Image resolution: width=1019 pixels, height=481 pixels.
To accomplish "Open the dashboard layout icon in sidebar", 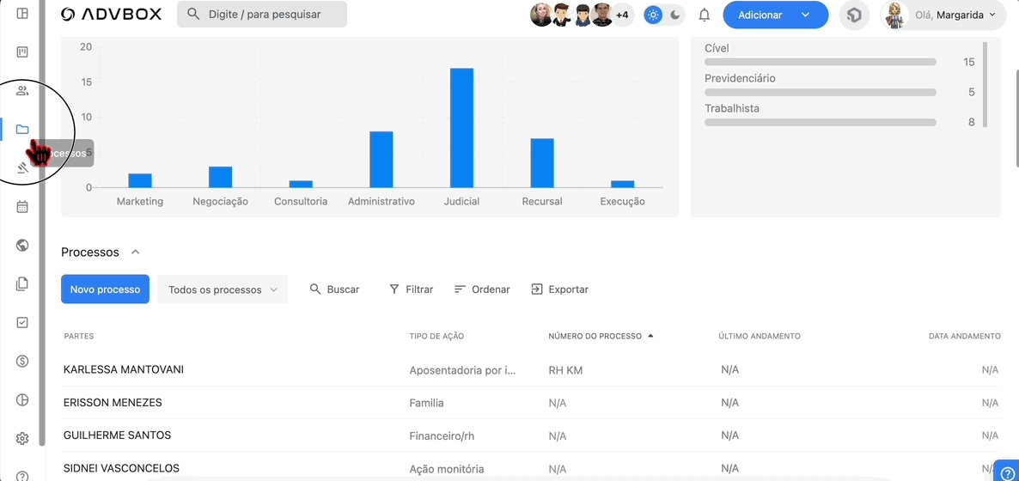I will tap(22, 14).
